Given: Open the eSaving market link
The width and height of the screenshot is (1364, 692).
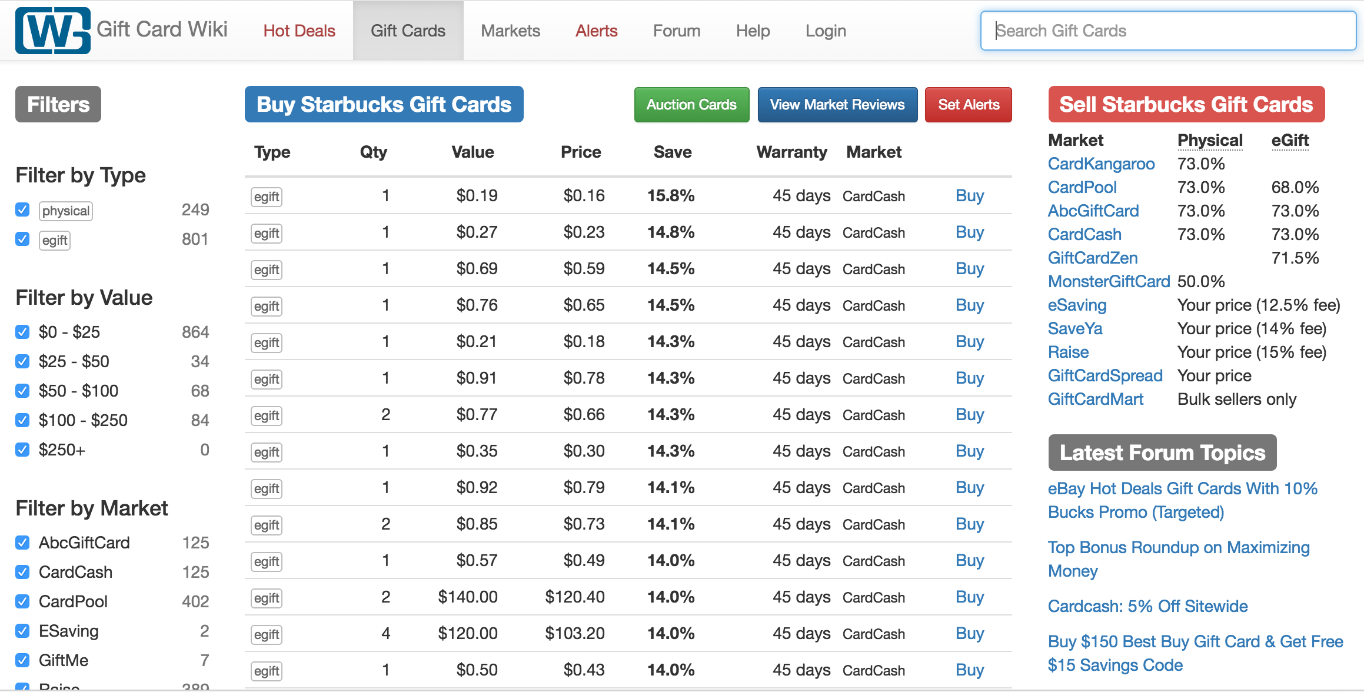Looking at the screenshot, I should tap(1077, 305).
